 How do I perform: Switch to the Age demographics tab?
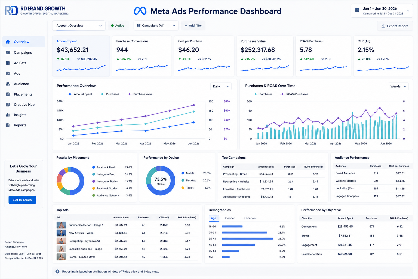(214, 218)
